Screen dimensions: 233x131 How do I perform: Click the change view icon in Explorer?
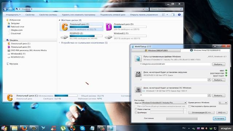tap(163, 15)
